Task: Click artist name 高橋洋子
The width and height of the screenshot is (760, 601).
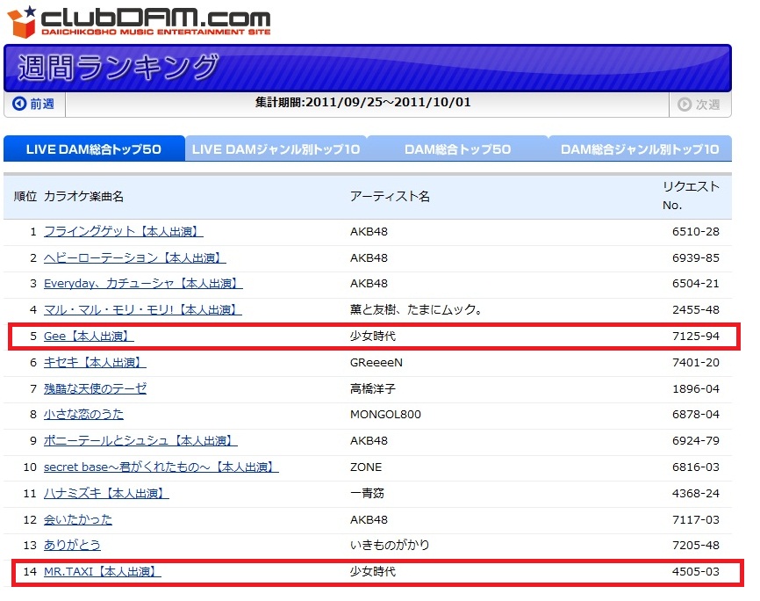Action: pyautogui.click(x=373, y=388)
